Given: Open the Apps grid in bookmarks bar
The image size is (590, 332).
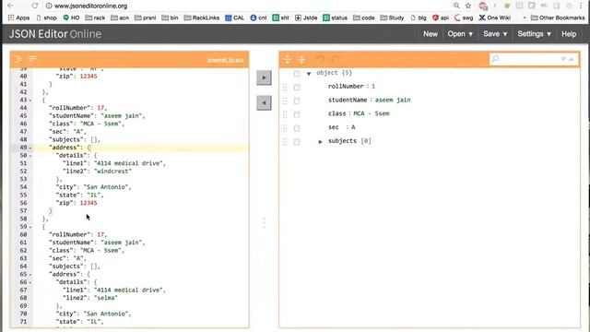Looking at the screenshot, I should coord(18,18).
